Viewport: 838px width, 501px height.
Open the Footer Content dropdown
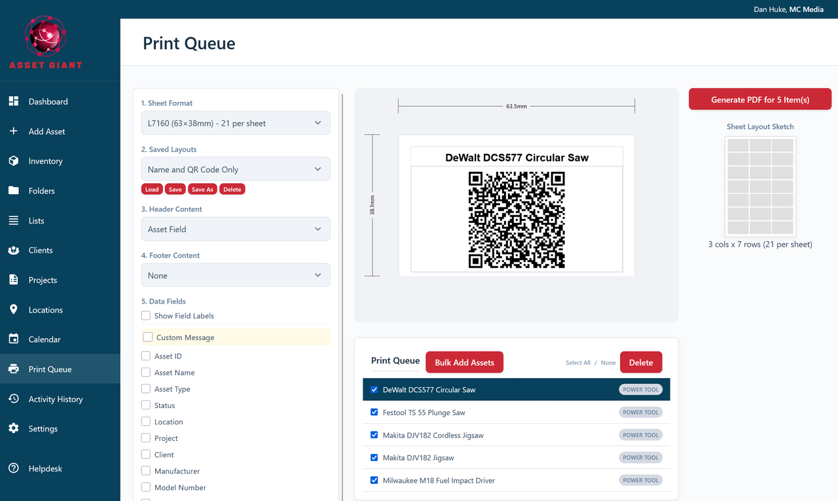pos(236,275)
